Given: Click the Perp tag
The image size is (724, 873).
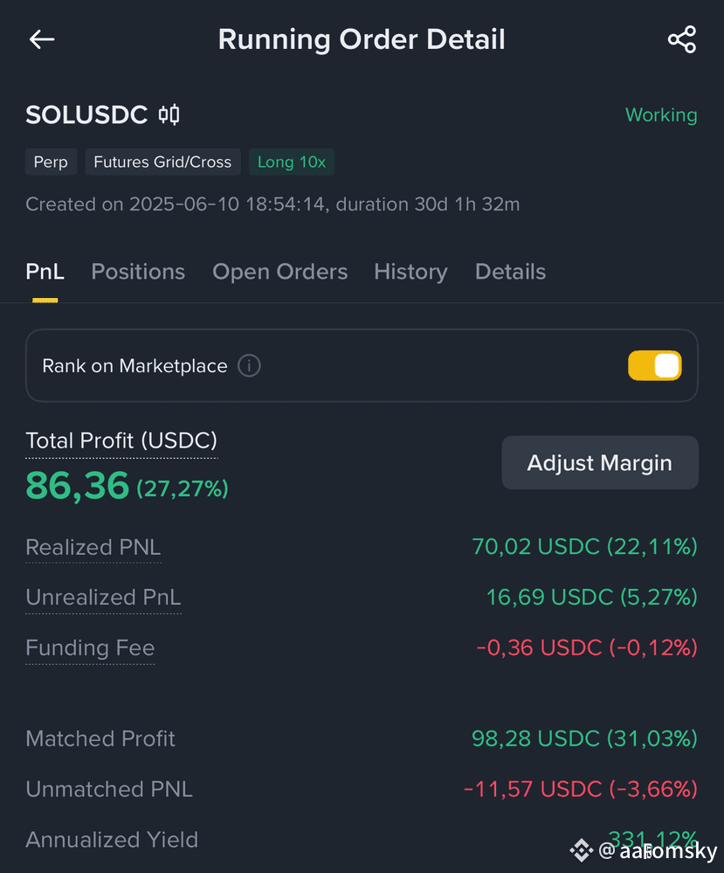Looking at the screenshot, I should click(x=51, y=162).
